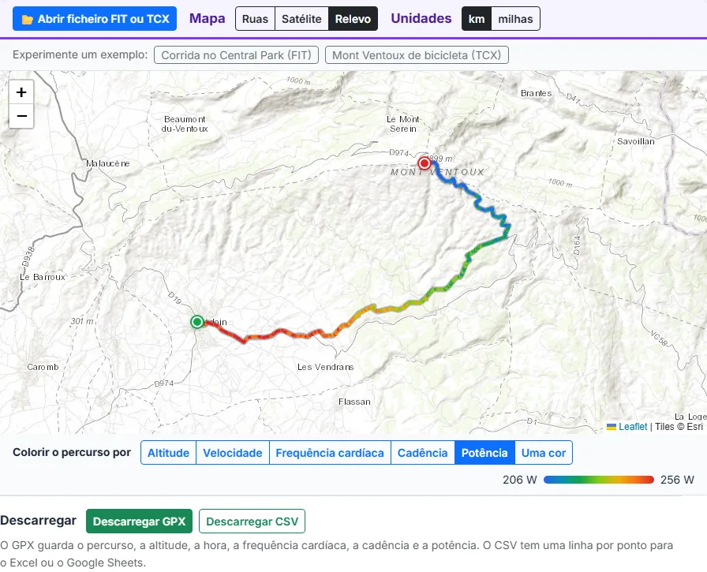The width and height of the screenshot is (707, 572).
Task: Color the route by Frequência cardíaca
Action: [330, 453]
